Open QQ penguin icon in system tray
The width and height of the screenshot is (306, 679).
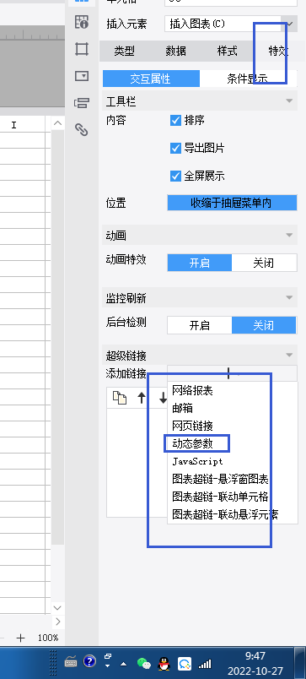point(164,663)
